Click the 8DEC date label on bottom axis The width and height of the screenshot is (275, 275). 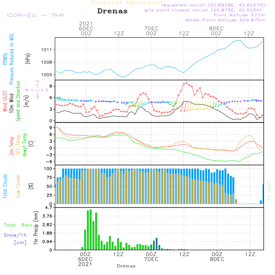[x=217, y=259]
